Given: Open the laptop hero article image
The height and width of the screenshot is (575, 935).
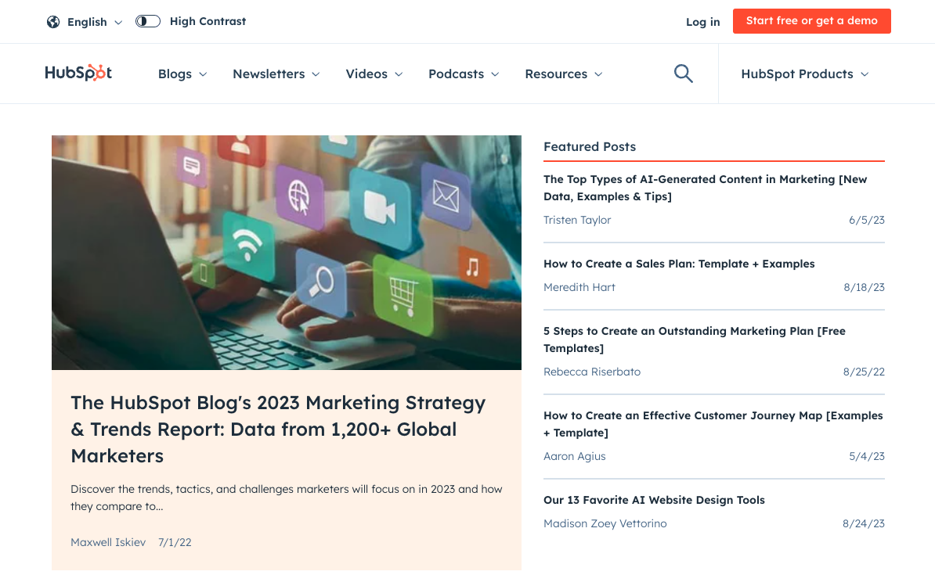Looking at the screenshot, I should click(287, 253).
